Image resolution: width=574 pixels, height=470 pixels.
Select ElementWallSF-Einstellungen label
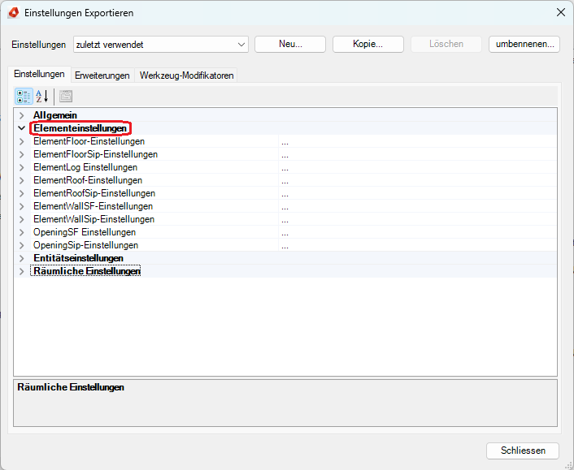pyautogui.click(x=93, y=206)
